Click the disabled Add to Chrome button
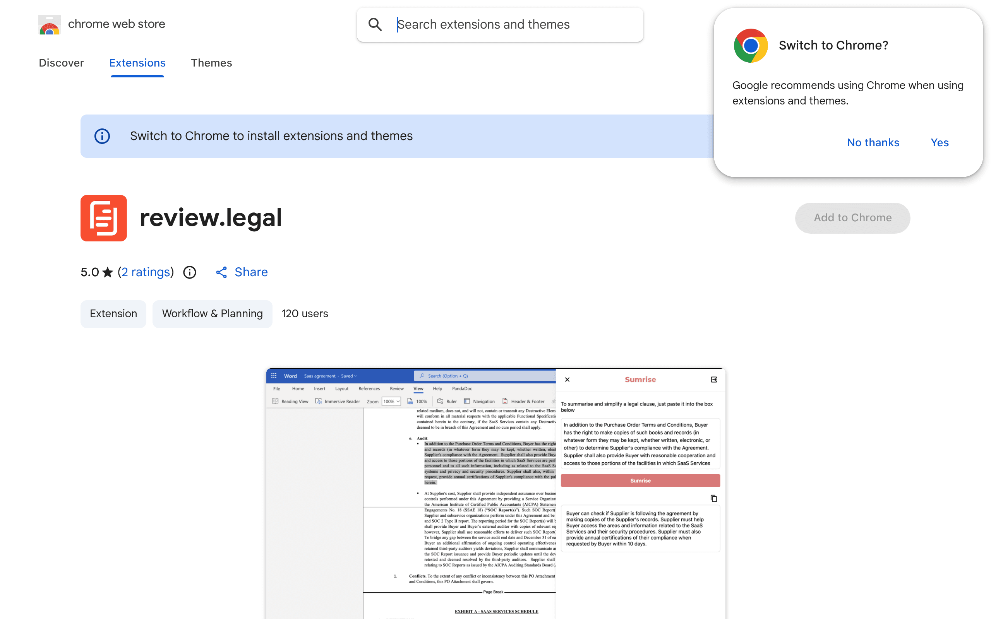The width and height of the screenshot is (991, 619). [852, 218]
